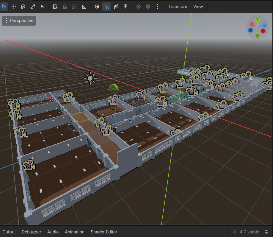Switch to Rotate Mode tool
This screenshot has width=273, height=237.
pyautogui.click(x=23, y=7)
